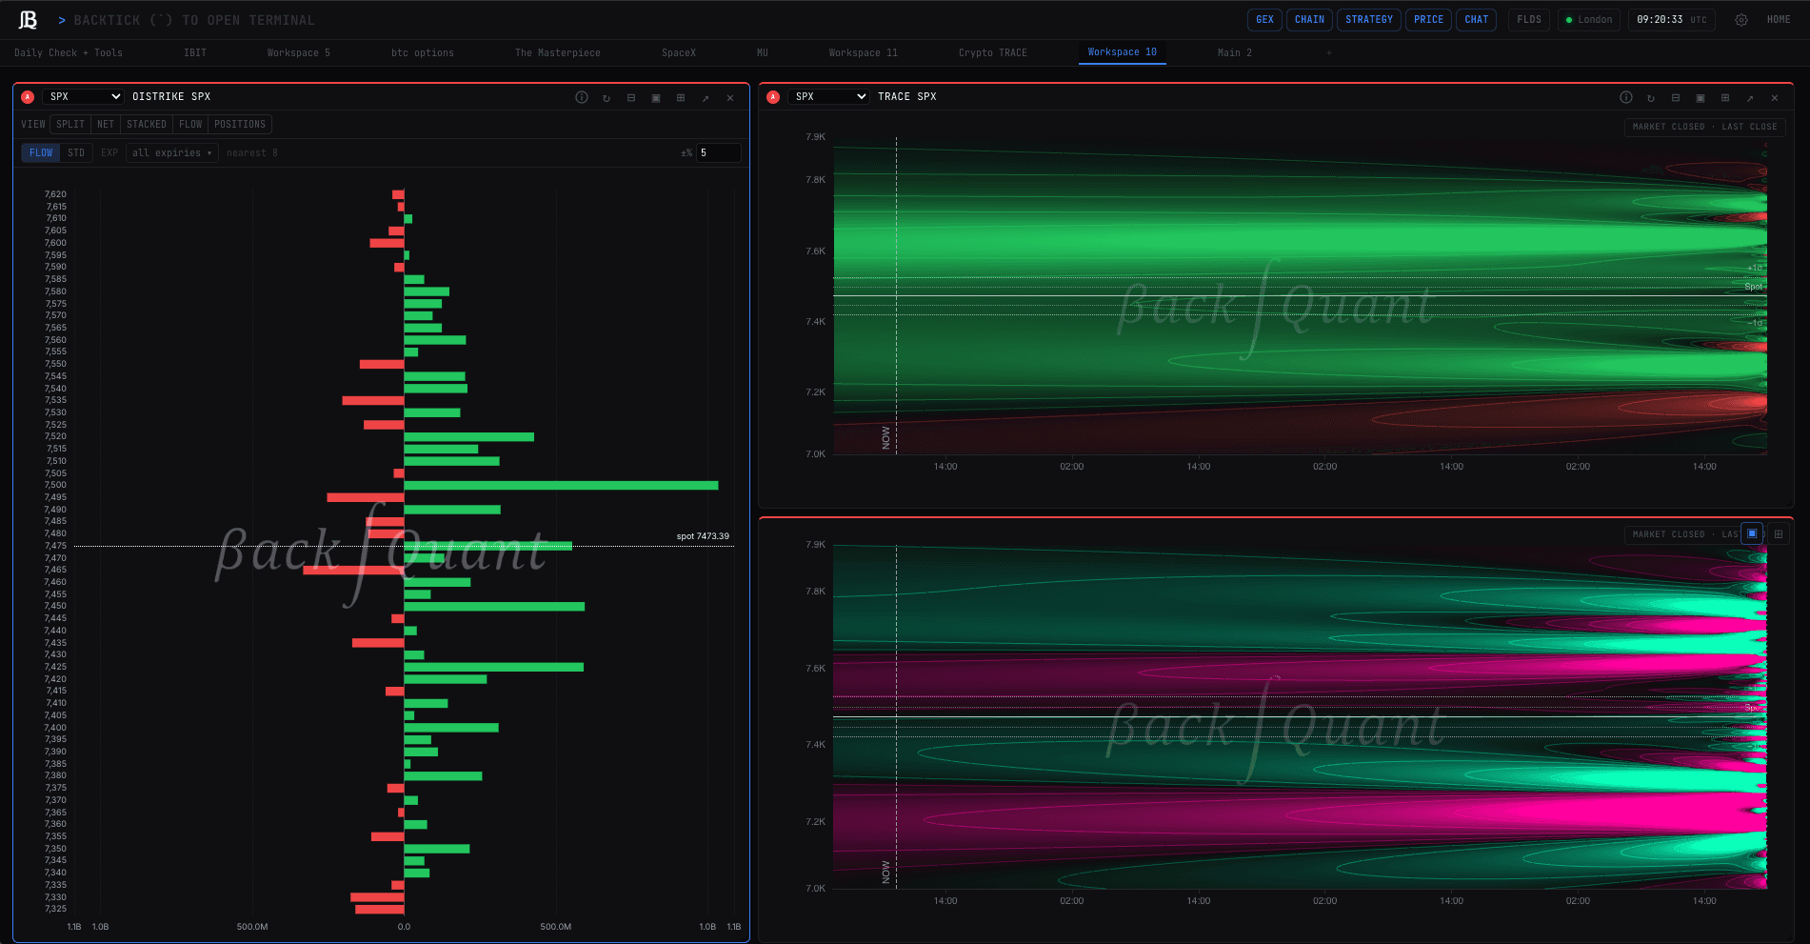Open the SpaceX workspace tab
Image resolution: width=1810 pixels, height=944 pixels.
tap(679, 53)
